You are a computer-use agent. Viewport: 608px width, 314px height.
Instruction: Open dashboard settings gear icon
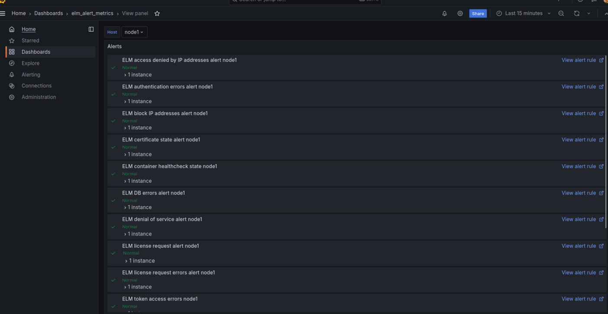460,13
